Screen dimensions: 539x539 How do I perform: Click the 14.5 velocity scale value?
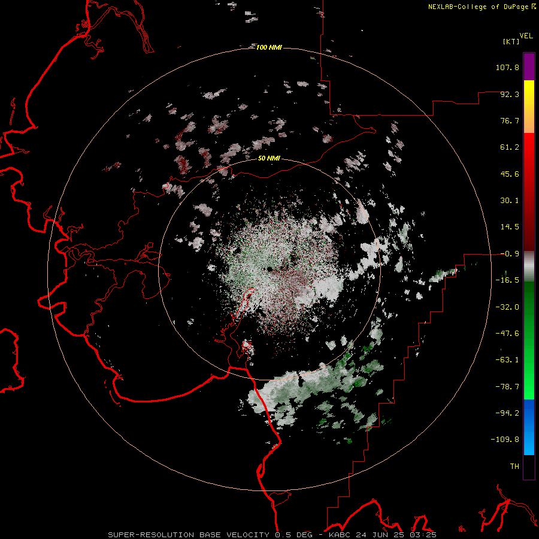(x=510, y=227)
